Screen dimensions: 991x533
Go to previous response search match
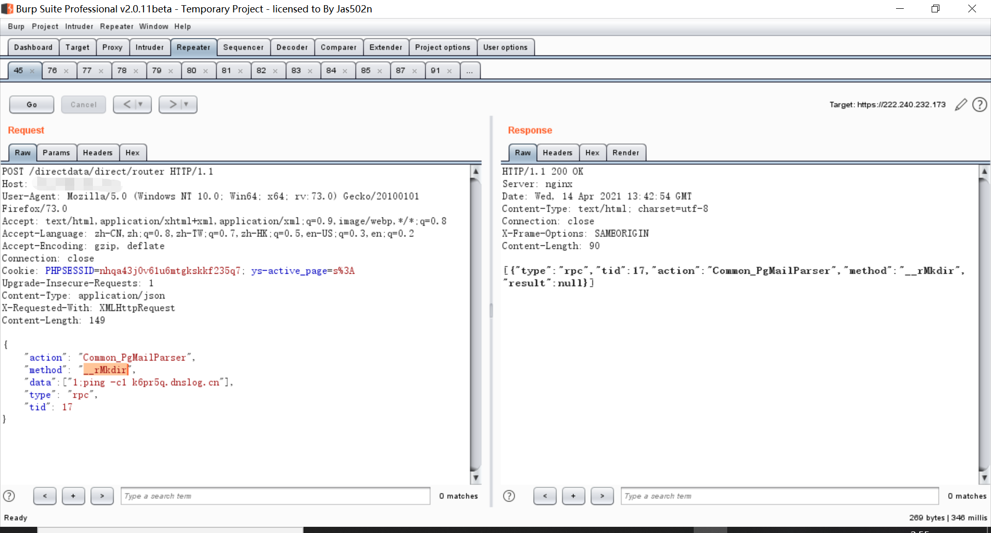pyautogui.click(x=545, y=496)
